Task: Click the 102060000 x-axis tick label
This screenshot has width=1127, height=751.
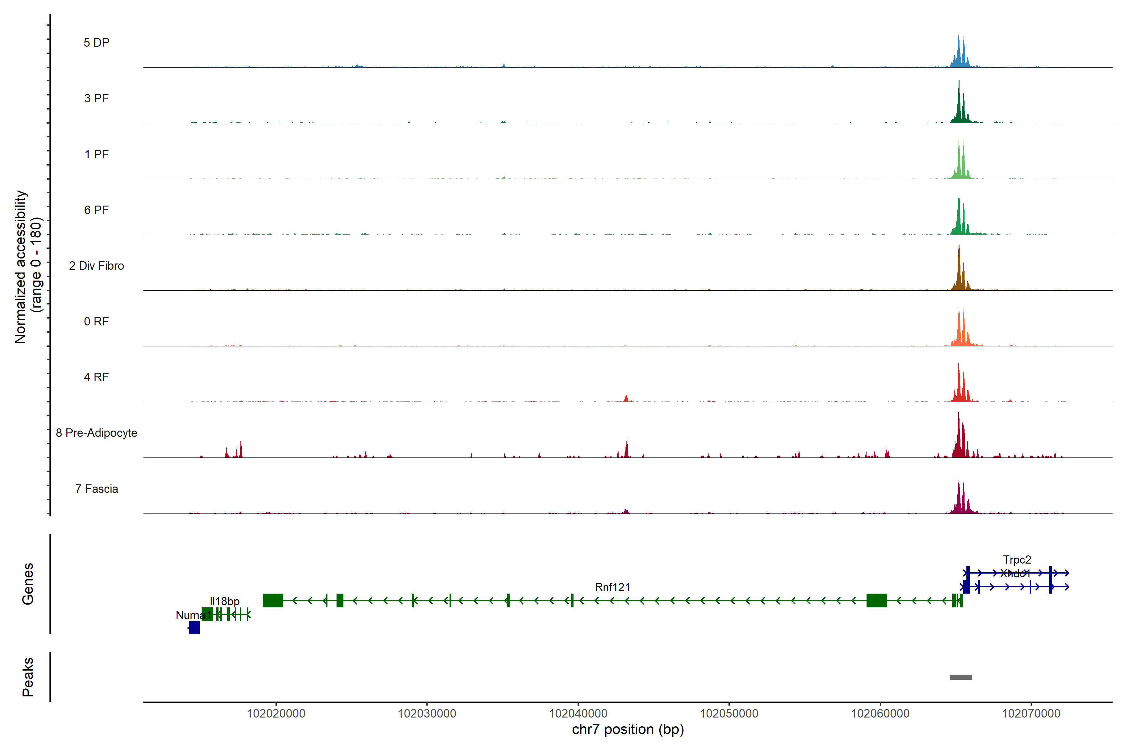Action: pyautogui.click(x=880, y=713)
